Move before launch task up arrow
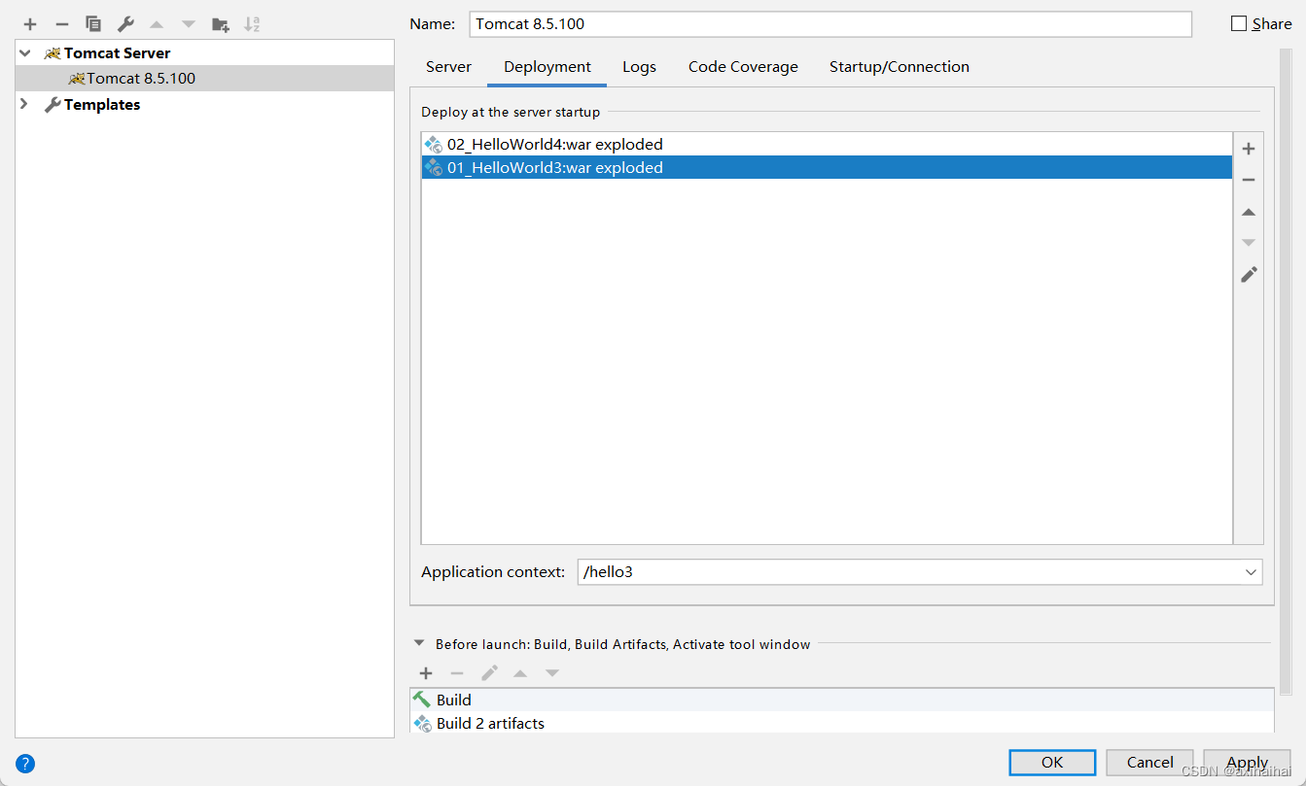 click(520, 673)
